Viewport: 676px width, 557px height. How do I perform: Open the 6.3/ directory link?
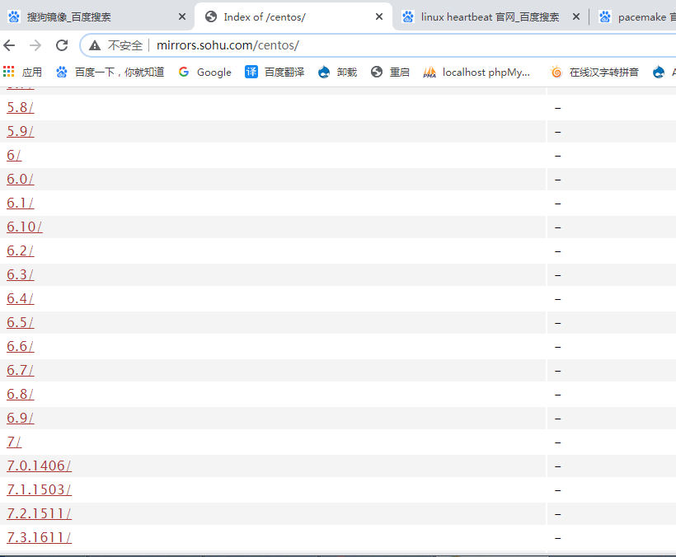click(21, 274)
